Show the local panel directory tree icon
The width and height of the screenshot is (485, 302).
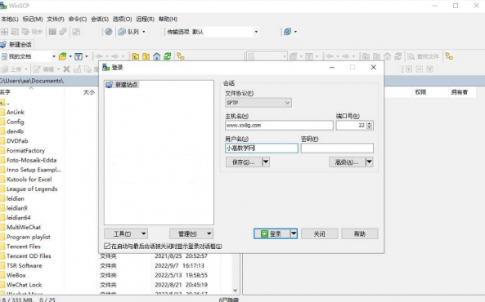tap(181, 56)
